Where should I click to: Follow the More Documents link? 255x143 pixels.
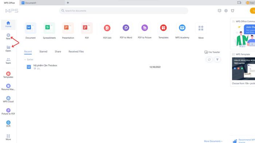click(213, 141)
